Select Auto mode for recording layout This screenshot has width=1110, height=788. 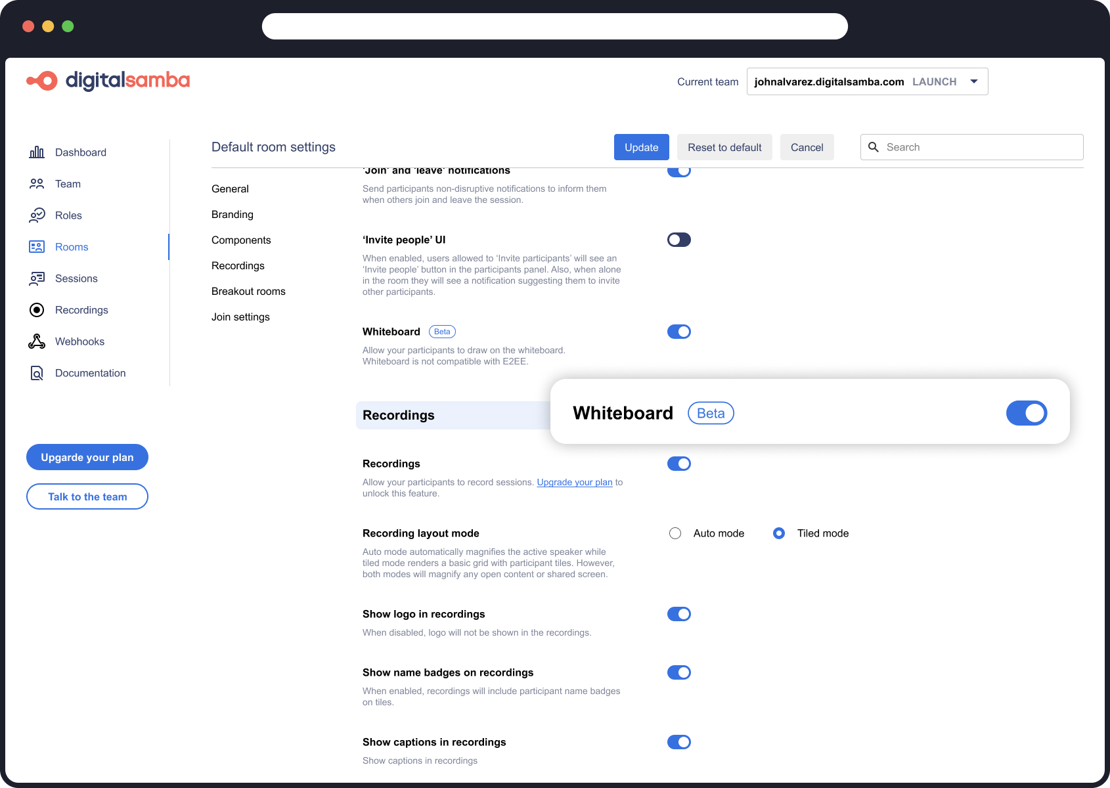675,533
